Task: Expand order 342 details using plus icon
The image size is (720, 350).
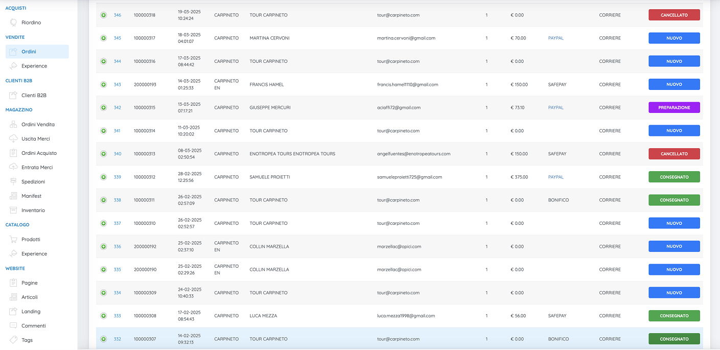Action: coord(103,107)
